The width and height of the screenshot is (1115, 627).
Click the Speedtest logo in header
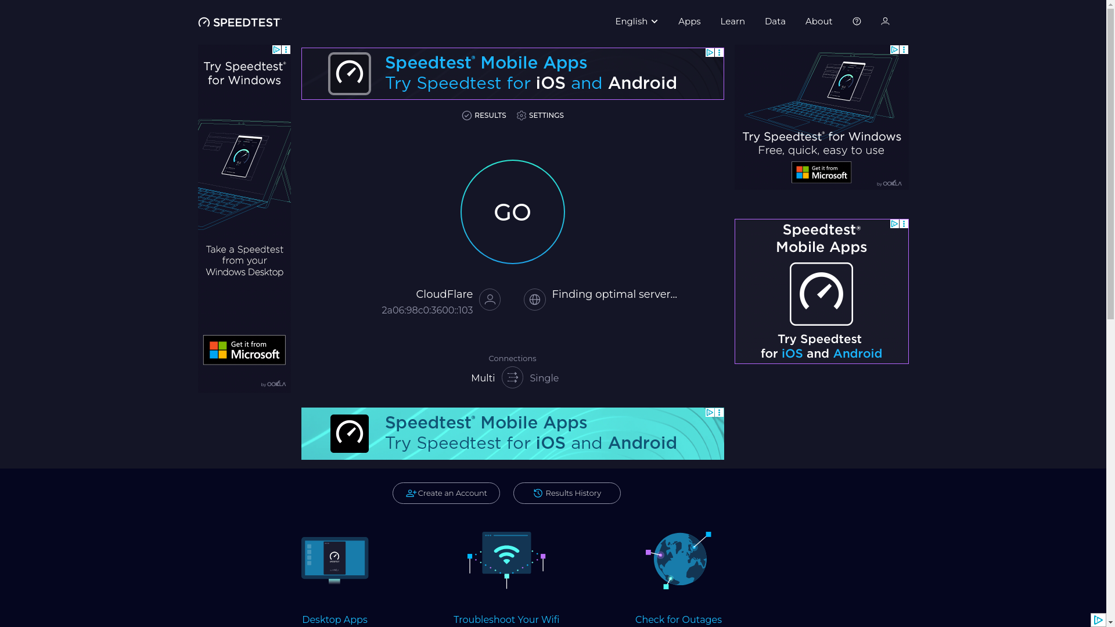[x=239, y=22]
